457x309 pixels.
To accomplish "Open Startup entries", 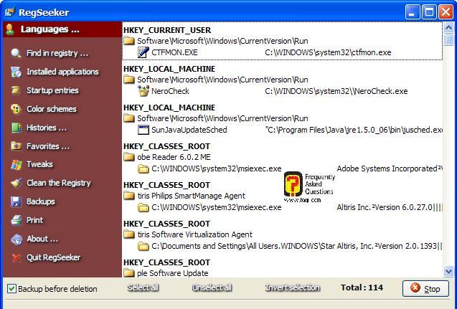I will coord(52,90).
